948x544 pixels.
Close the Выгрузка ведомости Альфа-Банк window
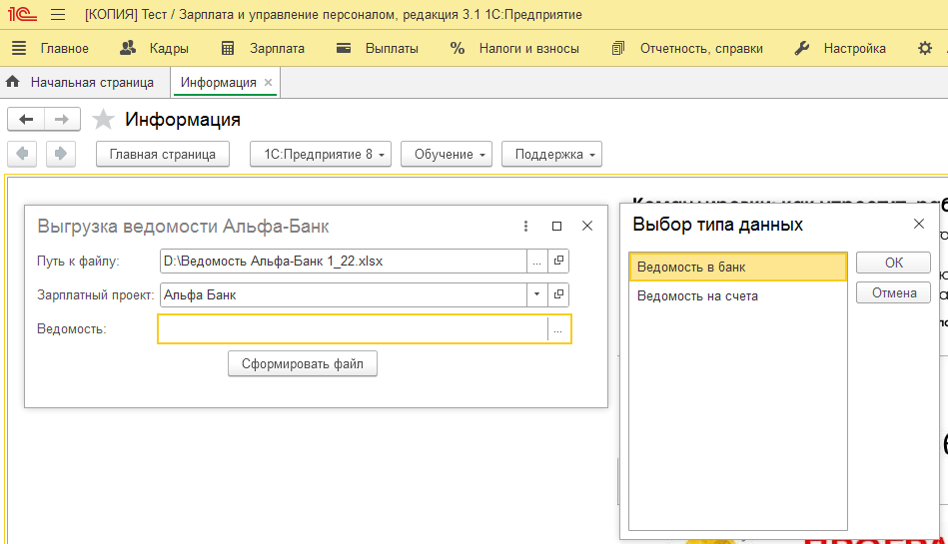587,226
